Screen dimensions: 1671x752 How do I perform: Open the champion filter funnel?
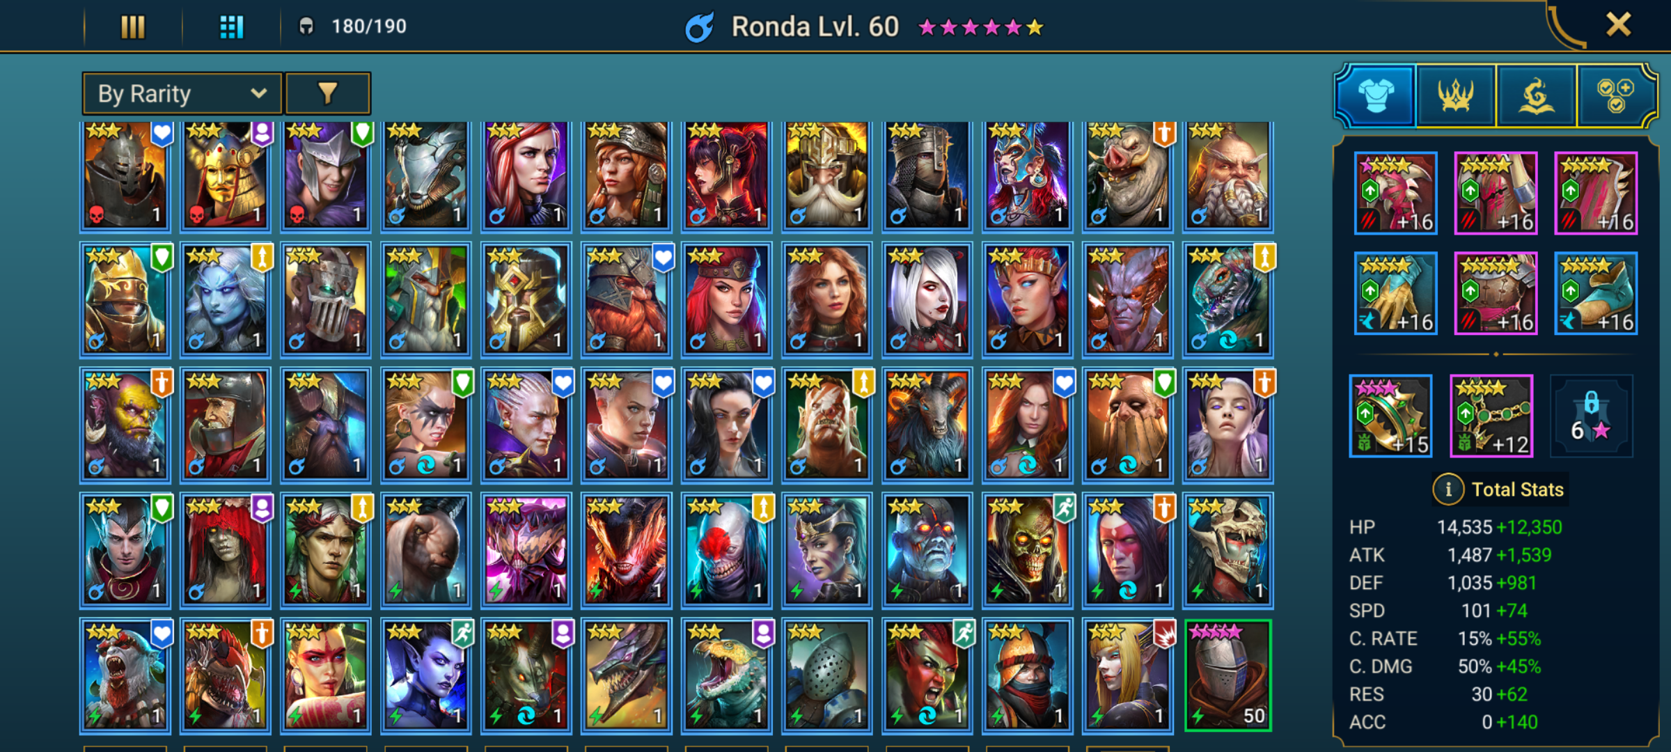pyautogui.click(x=328, y=93)
